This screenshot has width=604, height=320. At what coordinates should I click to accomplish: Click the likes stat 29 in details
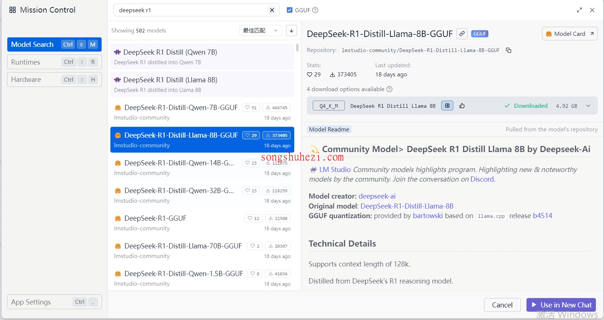click(314, 75)
